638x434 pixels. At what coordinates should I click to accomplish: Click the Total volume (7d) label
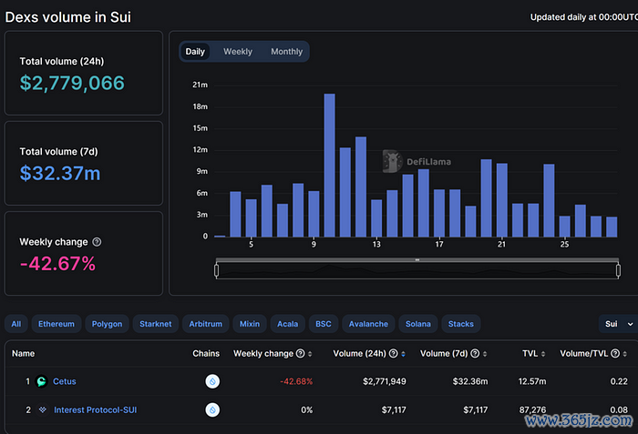point(58,152)
